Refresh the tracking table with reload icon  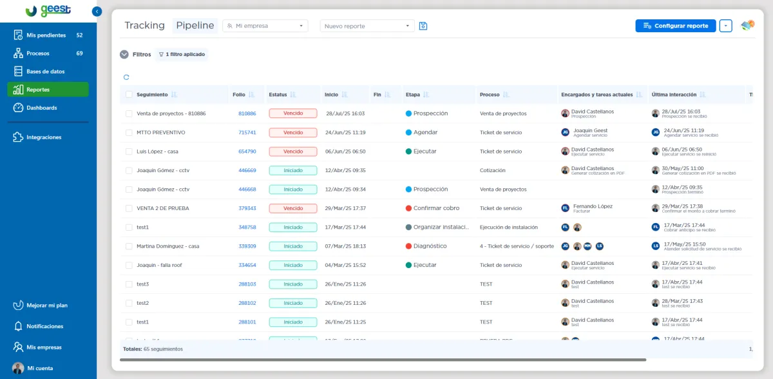pos(126,77)
